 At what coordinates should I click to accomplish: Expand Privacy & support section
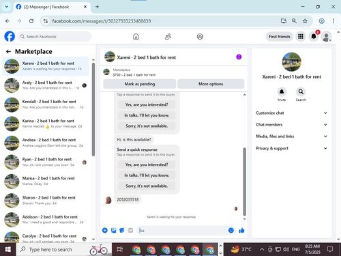pos(292,148)
